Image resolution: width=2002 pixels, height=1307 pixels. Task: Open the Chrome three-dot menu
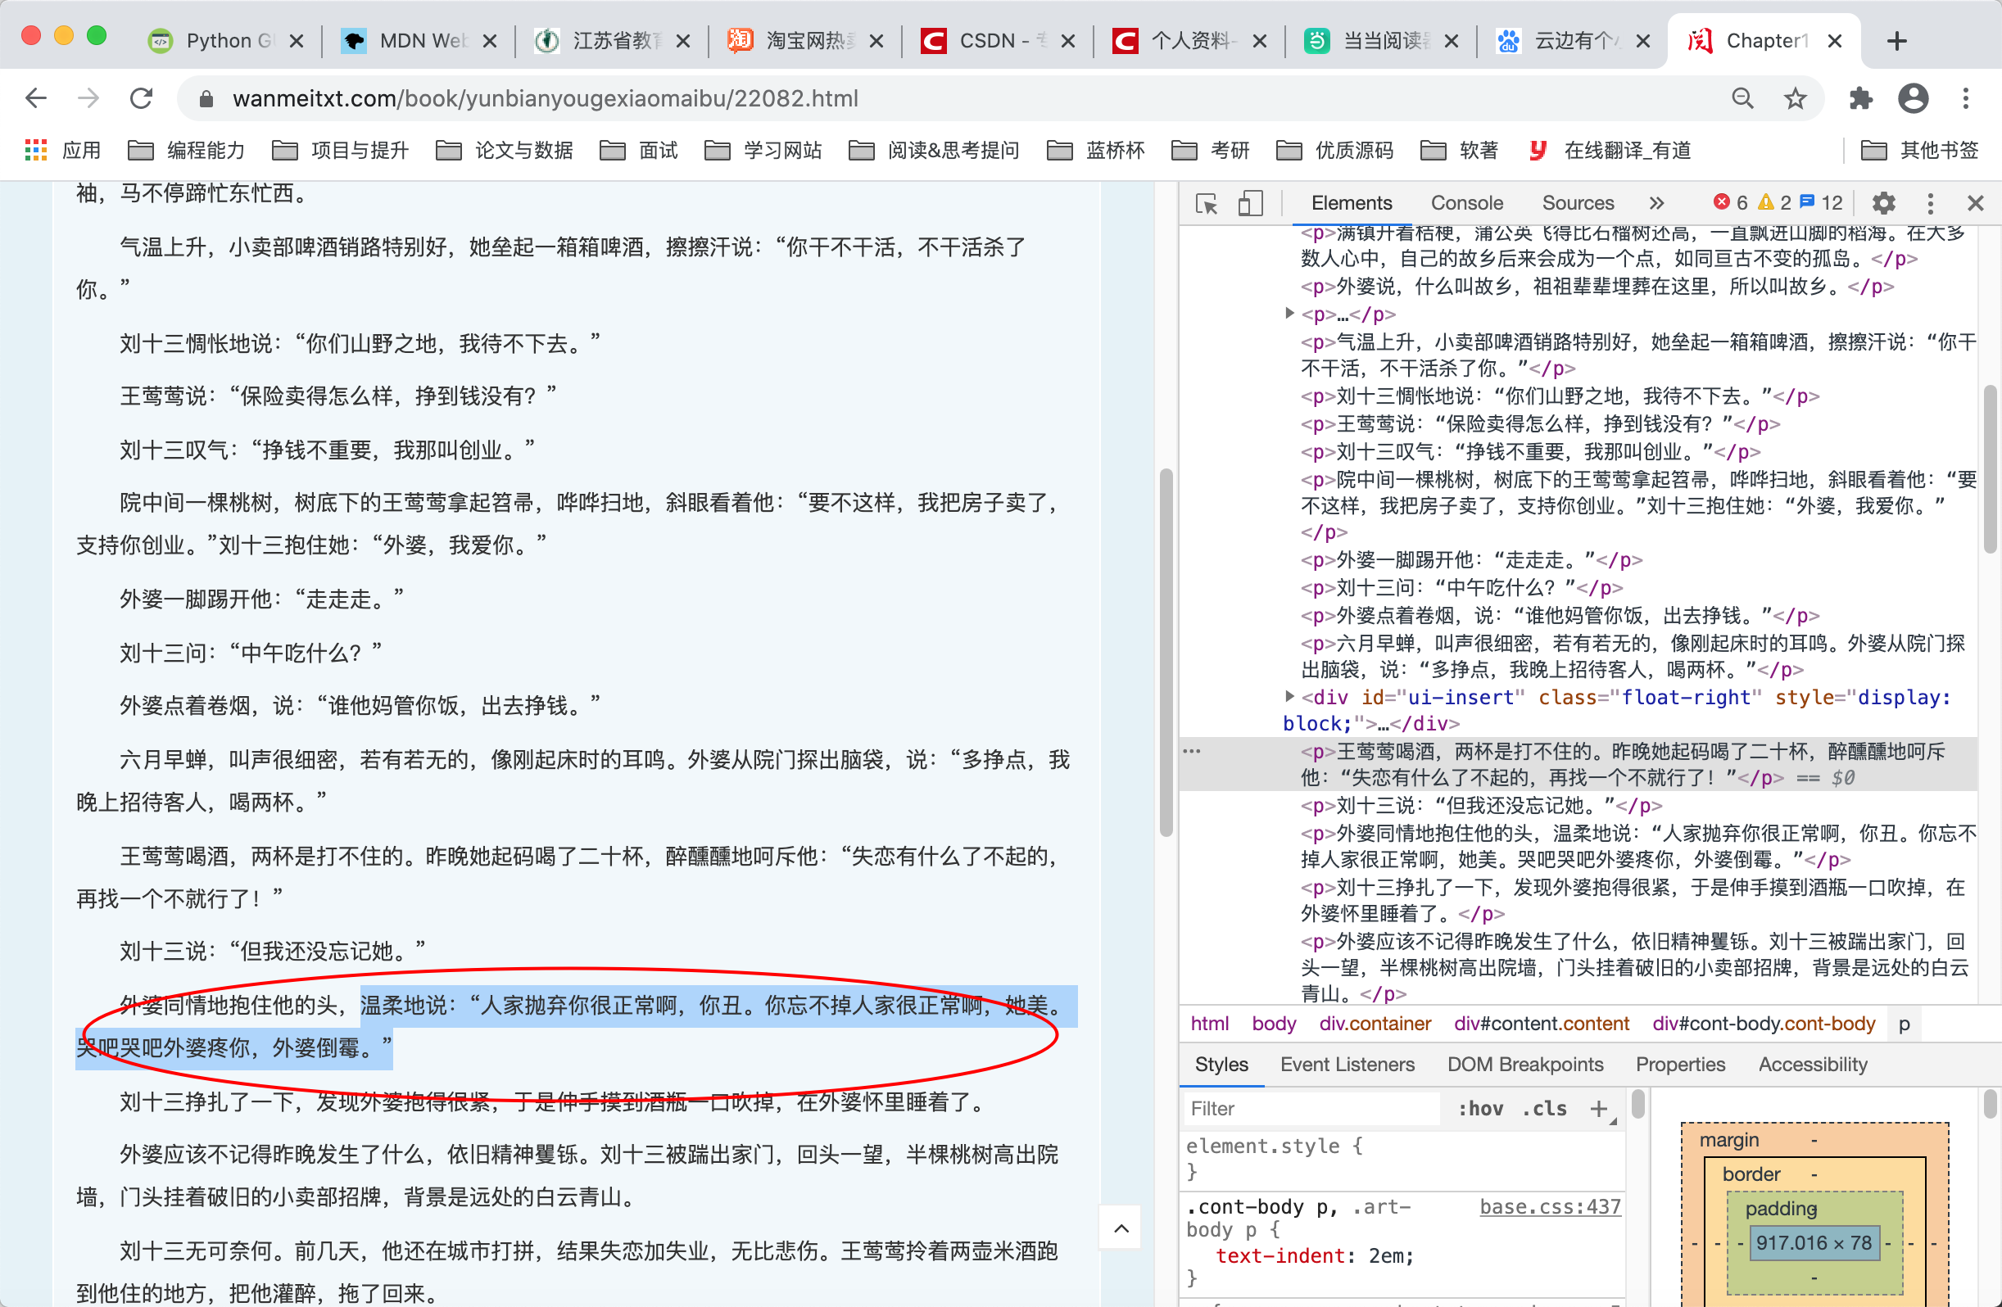[1966, 98]
